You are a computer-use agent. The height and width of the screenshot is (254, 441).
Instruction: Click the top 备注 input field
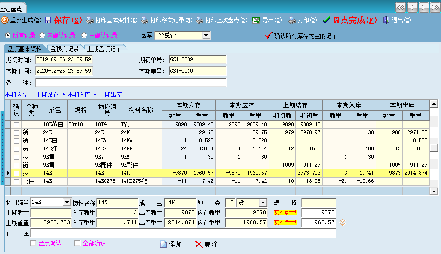[x=131, y=83]
